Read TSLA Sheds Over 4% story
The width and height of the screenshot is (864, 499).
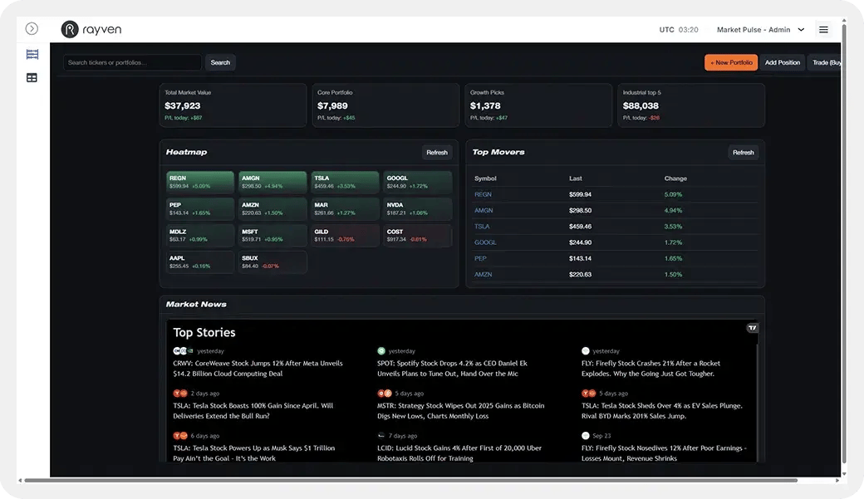662,411
